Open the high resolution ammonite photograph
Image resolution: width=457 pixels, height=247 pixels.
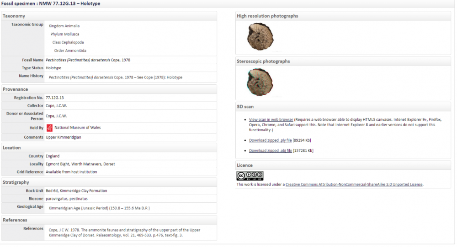[x=260, y=38]
